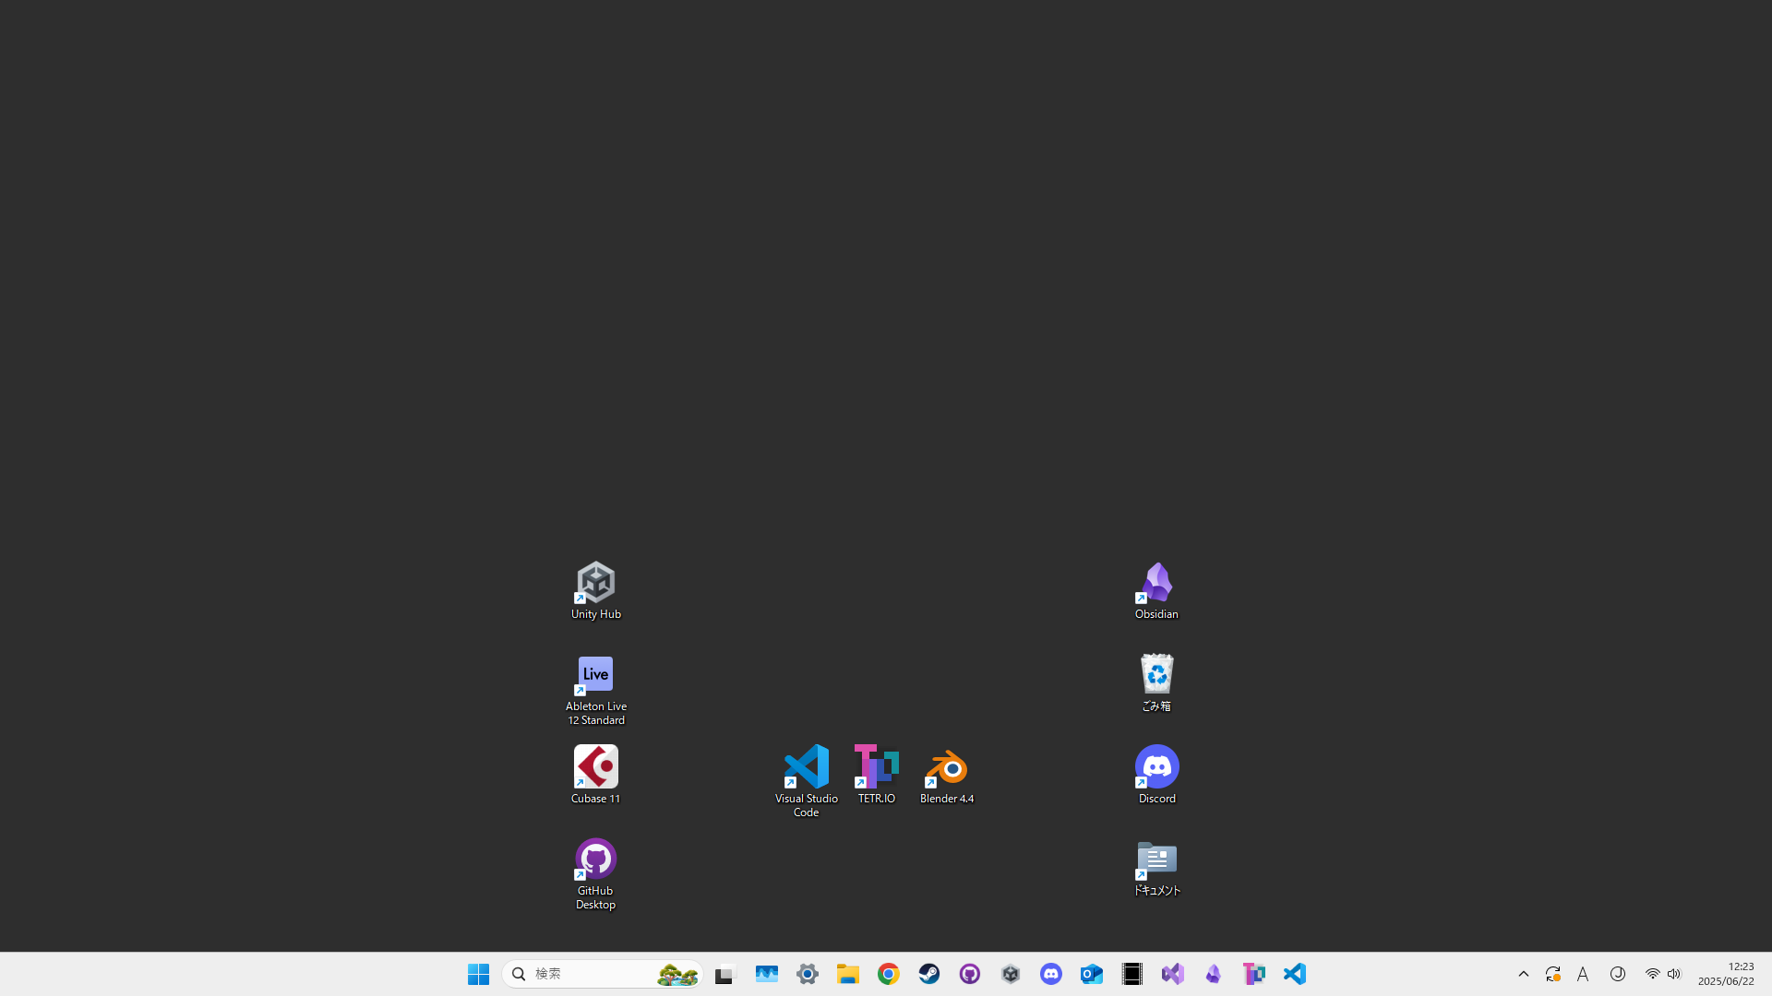Open Outlook from the taskbar

coord(1092,974)
